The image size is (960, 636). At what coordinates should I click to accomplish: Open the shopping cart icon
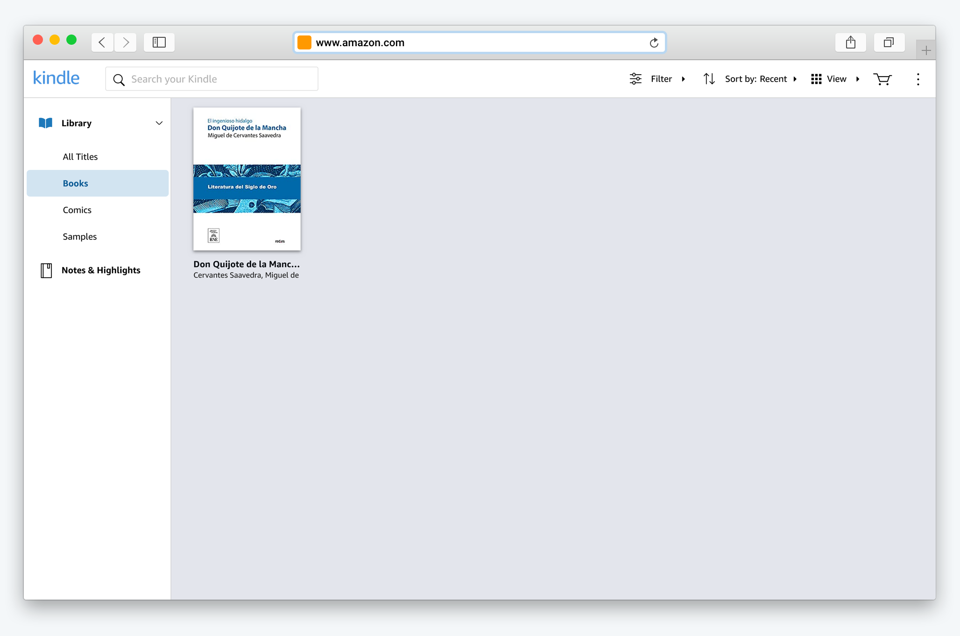click(883, 78)
